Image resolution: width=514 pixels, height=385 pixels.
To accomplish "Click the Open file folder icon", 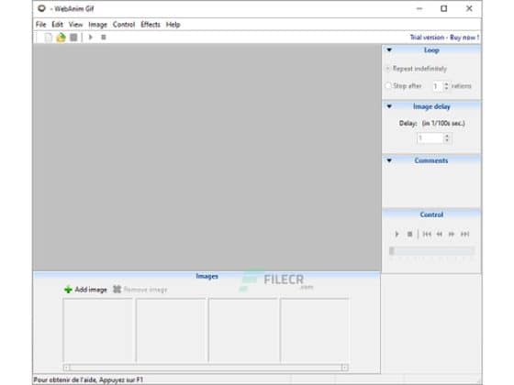I will pyautogui.click(x=61, y=38).
